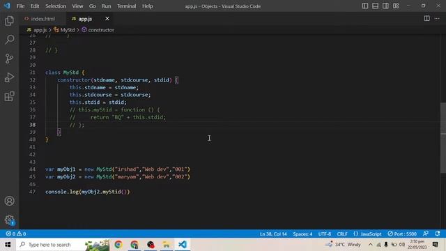Show hidden system tray icons
The width and height of the screenshot is (446, 251).
click(x=370, y=245)
